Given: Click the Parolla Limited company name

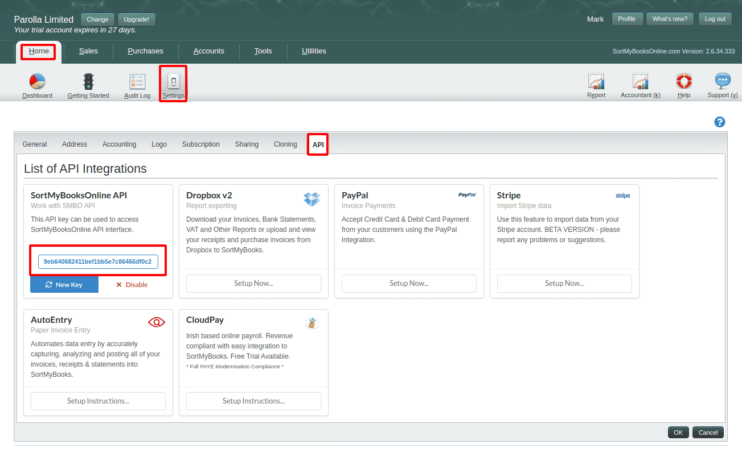Looking at the screenshot, I should [x=44, y=19].
